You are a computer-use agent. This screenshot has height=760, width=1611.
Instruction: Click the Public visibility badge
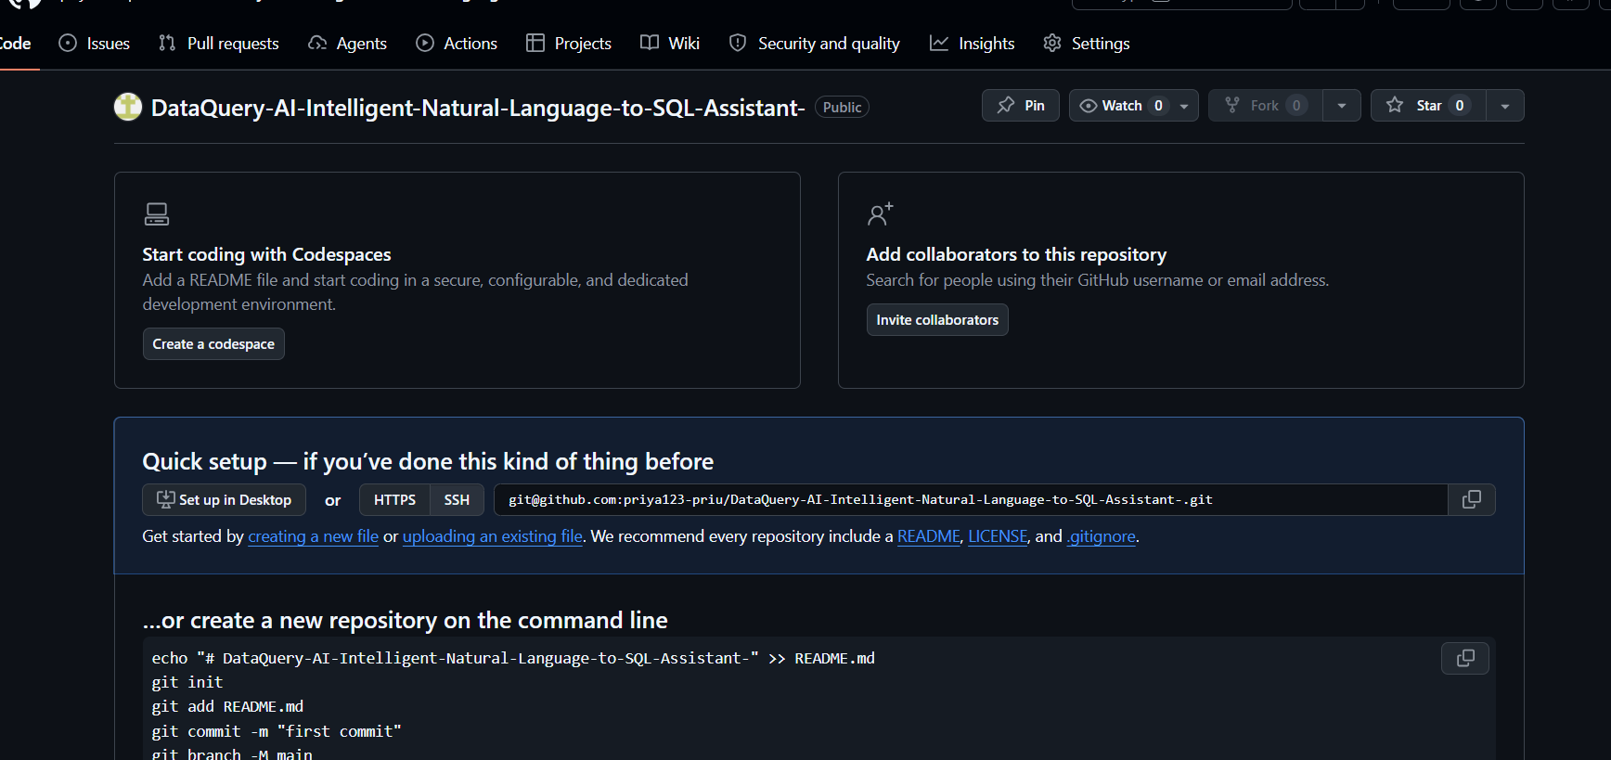point(842,108)
